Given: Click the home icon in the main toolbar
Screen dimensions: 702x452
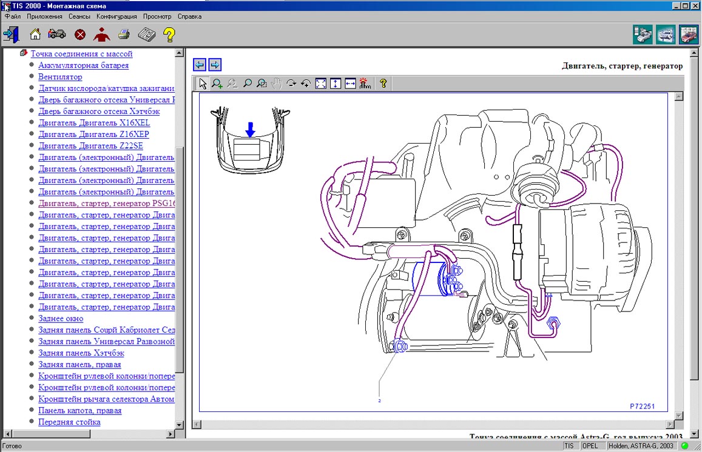Looking at the screenshot, I should click(x=35, y=35).
